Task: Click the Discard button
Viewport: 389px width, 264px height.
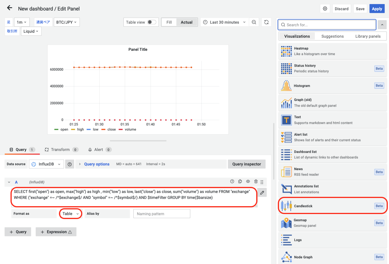Action: (341, 9)
